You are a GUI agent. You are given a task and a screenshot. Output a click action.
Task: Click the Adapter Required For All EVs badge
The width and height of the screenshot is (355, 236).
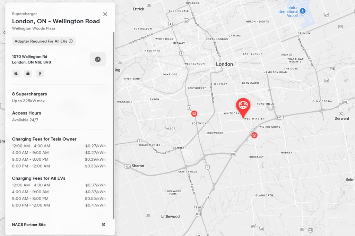(x=41, y=41)
